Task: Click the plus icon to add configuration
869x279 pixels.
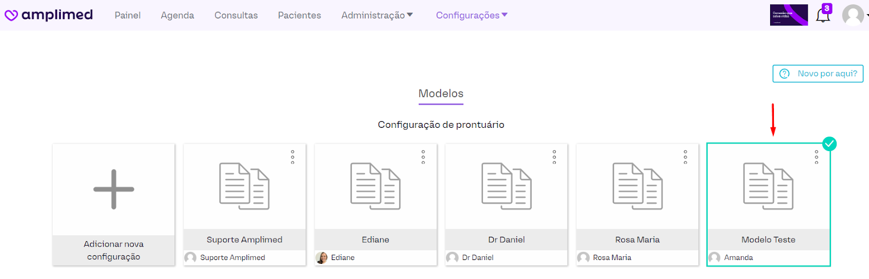Action: pyautogui.click(x=114, y=189)
